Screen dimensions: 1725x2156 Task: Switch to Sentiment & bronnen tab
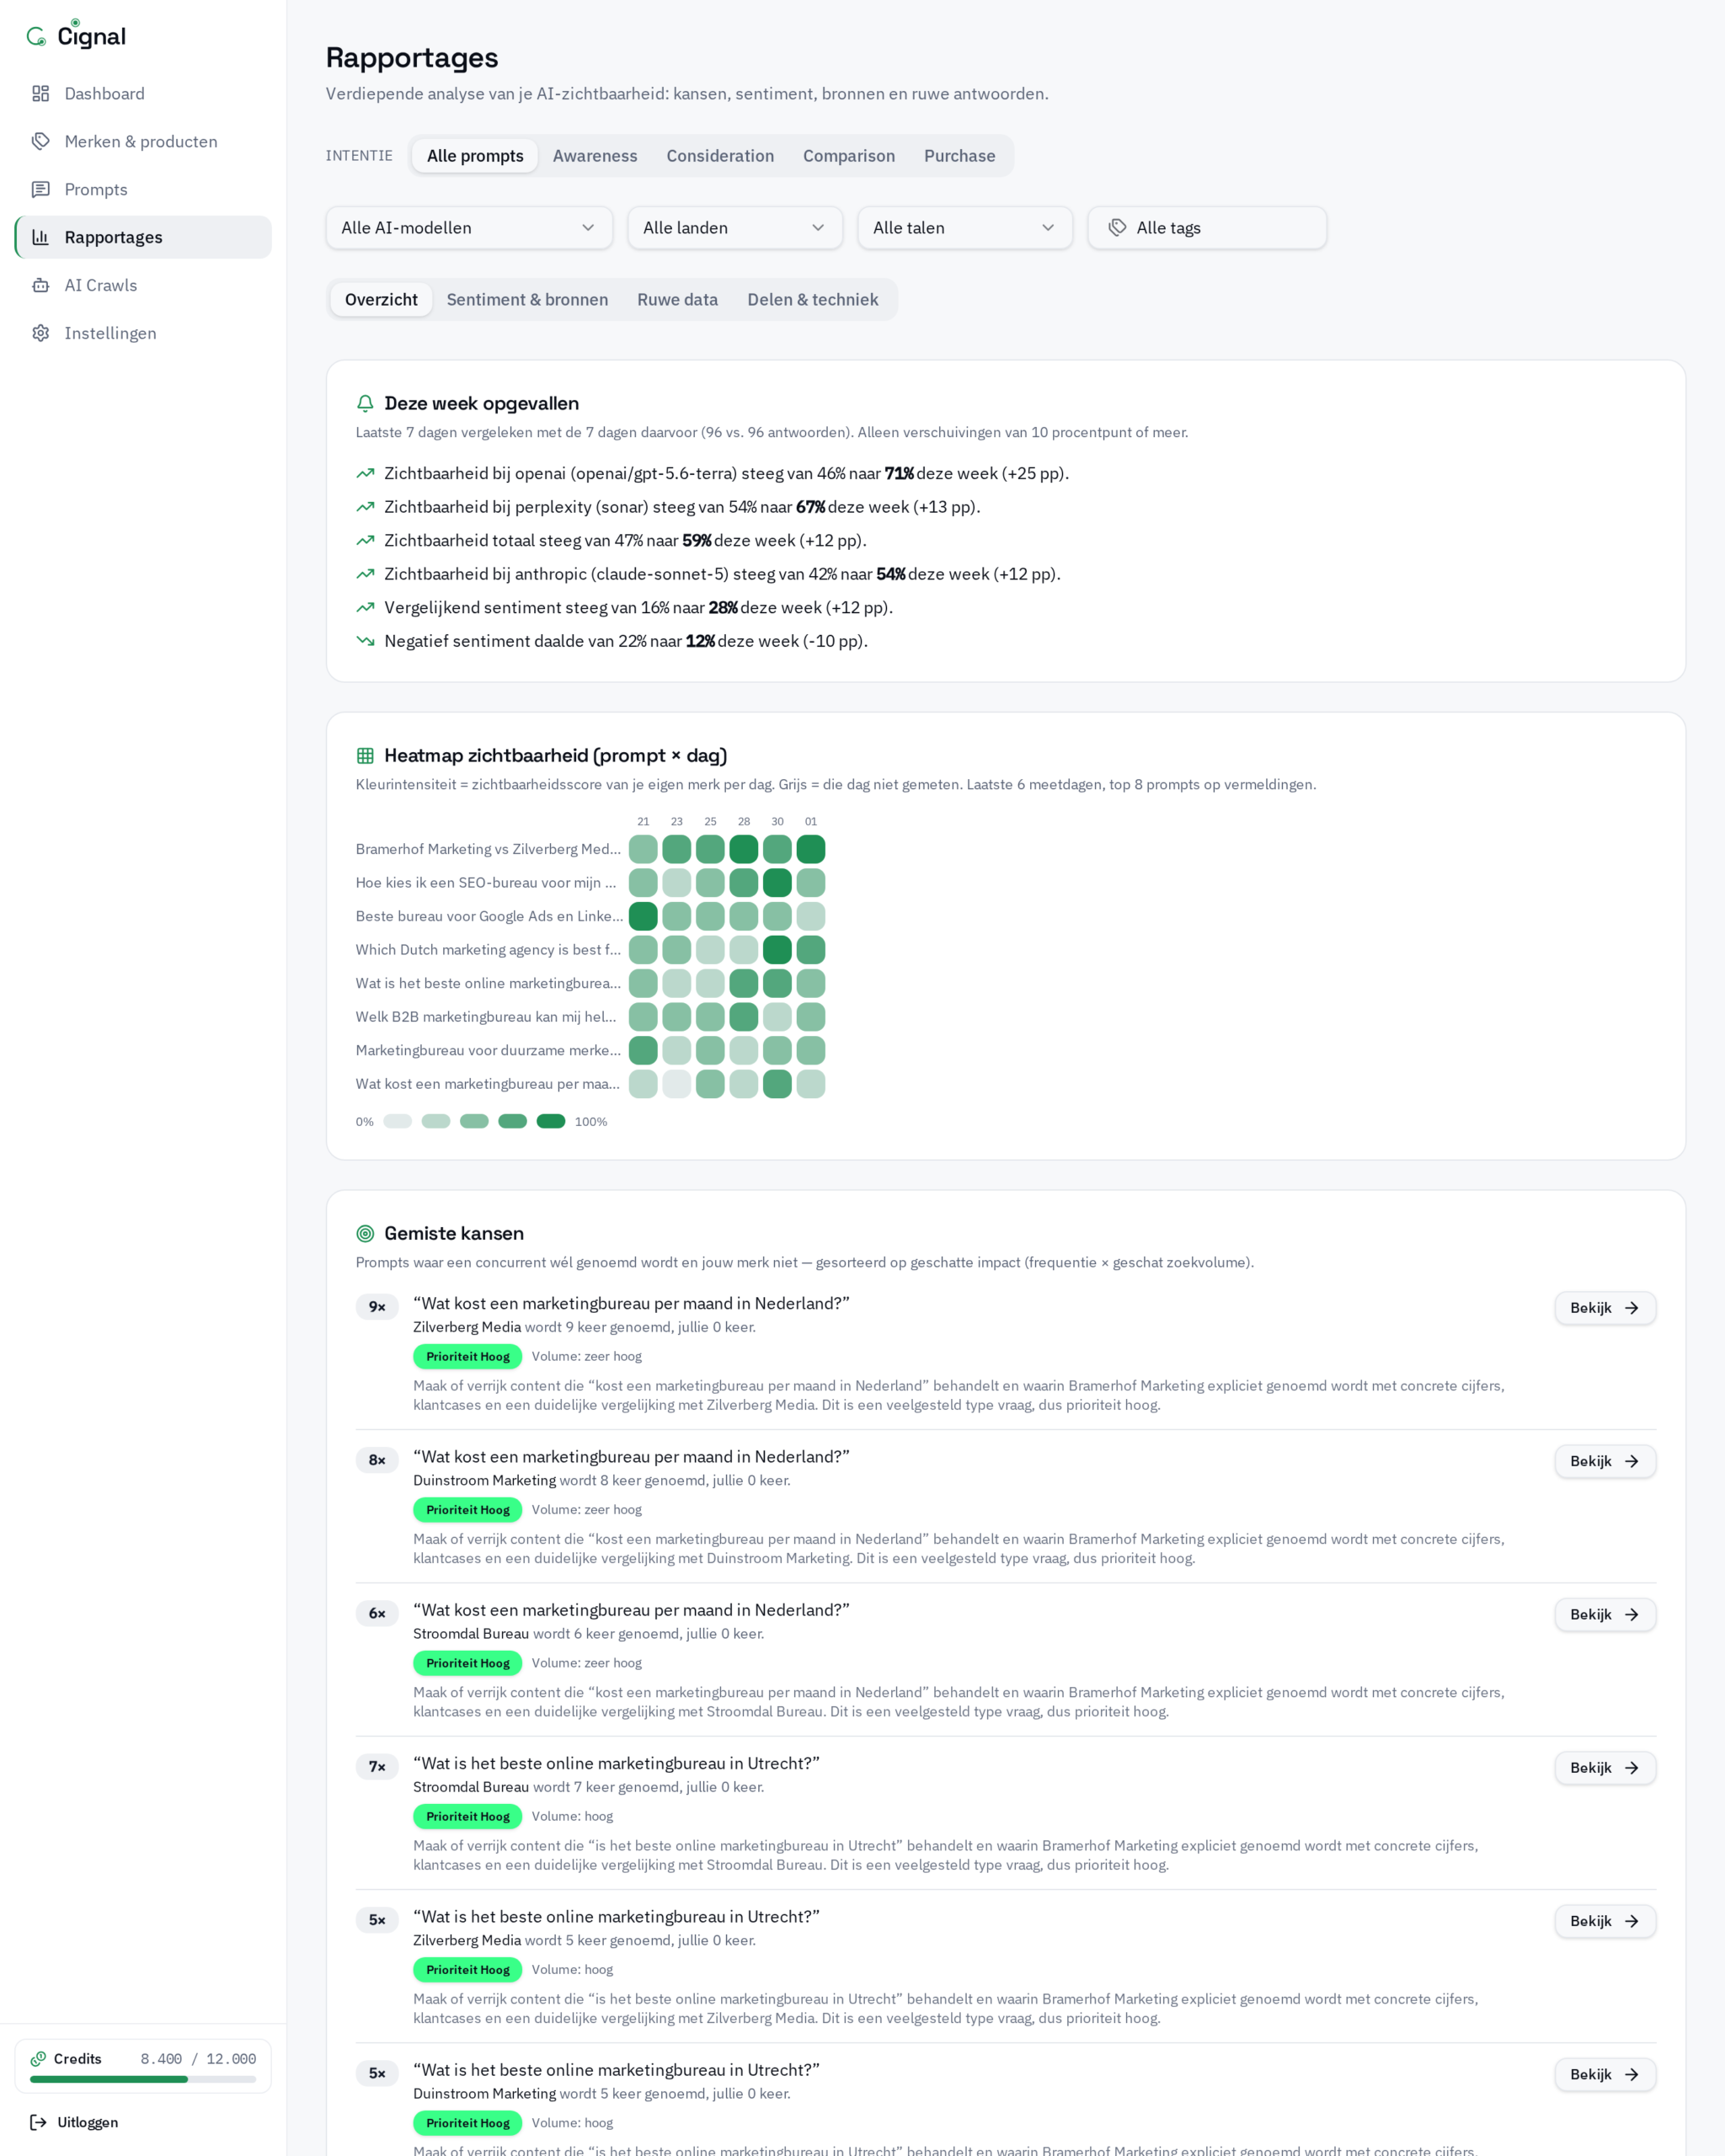click(527, 300)
